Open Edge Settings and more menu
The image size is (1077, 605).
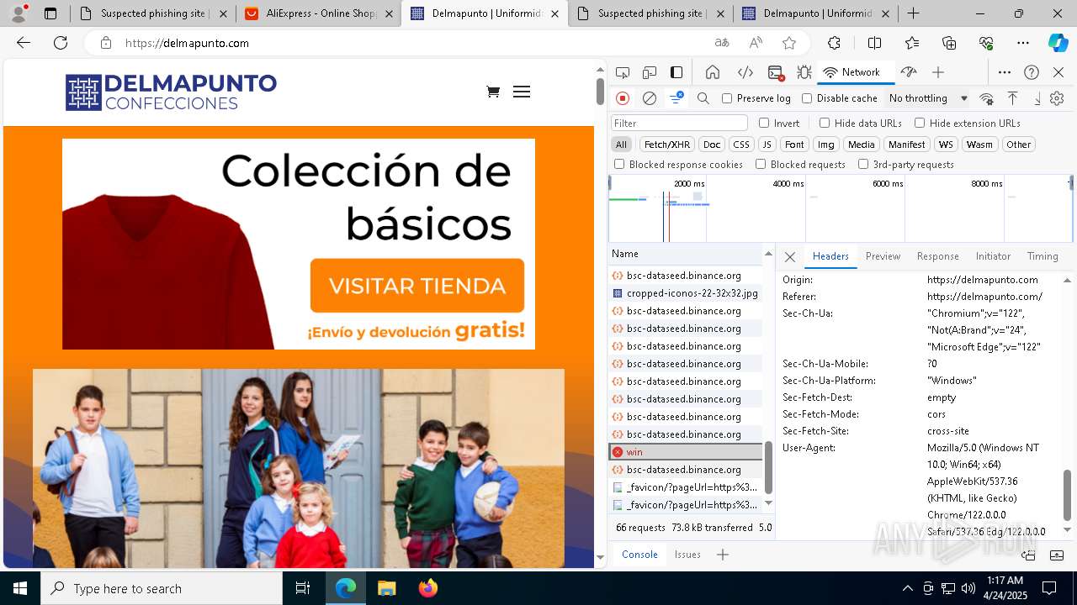(1023, 43)
